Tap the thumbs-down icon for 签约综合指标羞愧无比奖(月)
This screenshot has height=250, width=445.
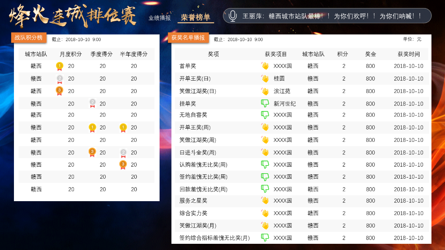pyautogui.click(x=265, y=238)
